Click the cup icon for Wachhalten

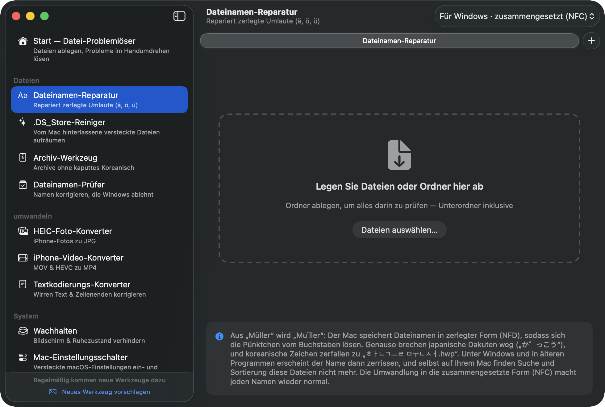(23, 331)
